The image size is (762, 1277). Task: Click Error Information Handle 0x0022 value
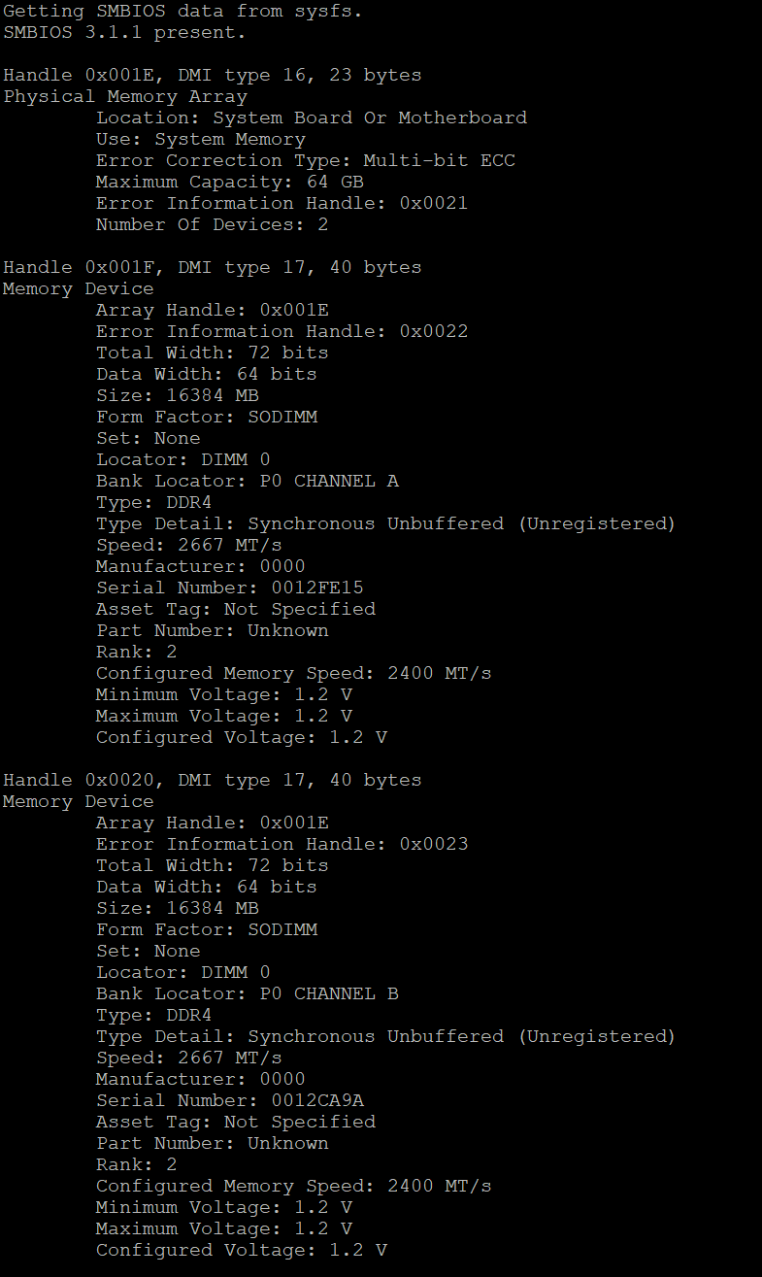pyautogui.click(x=433, y=331)
